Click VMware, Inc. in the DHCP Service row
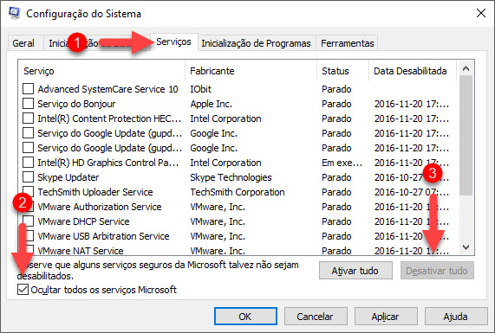Viewport: 495px width, 333px height. click(218, 221)
